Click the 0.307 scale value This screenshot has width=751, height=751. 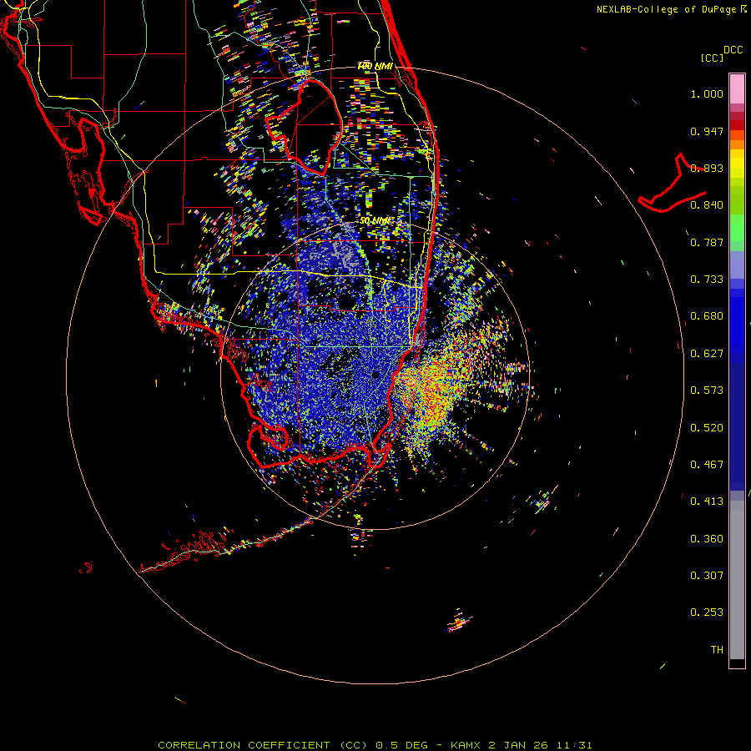pyautogui.click(x=707, y=576)
